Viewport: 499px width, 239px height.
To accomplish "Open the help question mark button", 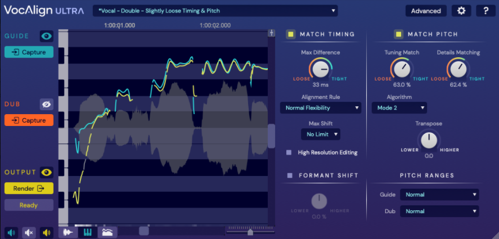I will [485, 11].
